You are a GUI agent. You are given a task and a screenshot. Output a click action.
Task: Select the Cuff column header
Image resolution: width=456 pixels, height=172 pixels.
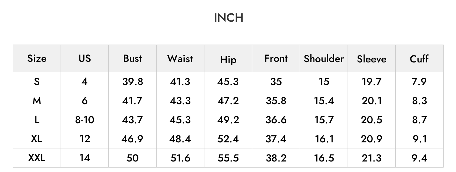tap(419, 58)
